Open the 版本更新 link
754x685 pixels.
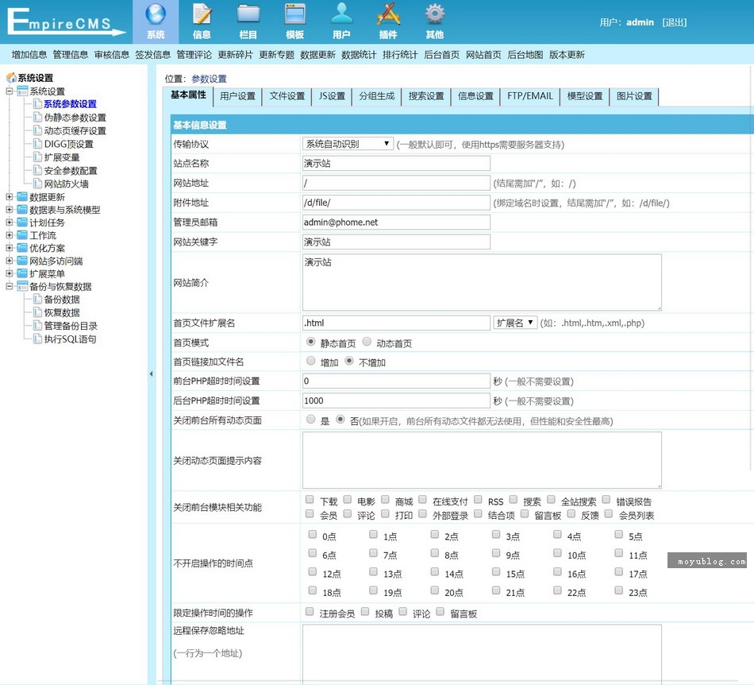[567, 54]
